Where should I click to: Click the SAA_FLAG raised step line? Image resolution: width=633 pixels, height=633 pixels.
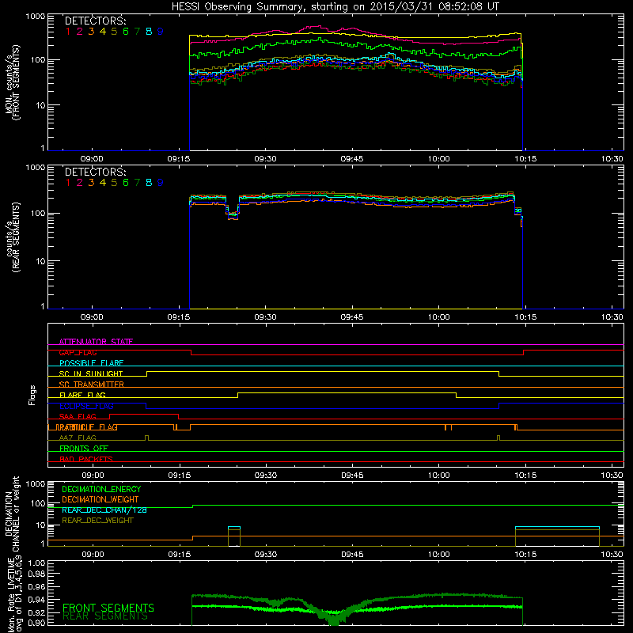[x=144, y=414]
